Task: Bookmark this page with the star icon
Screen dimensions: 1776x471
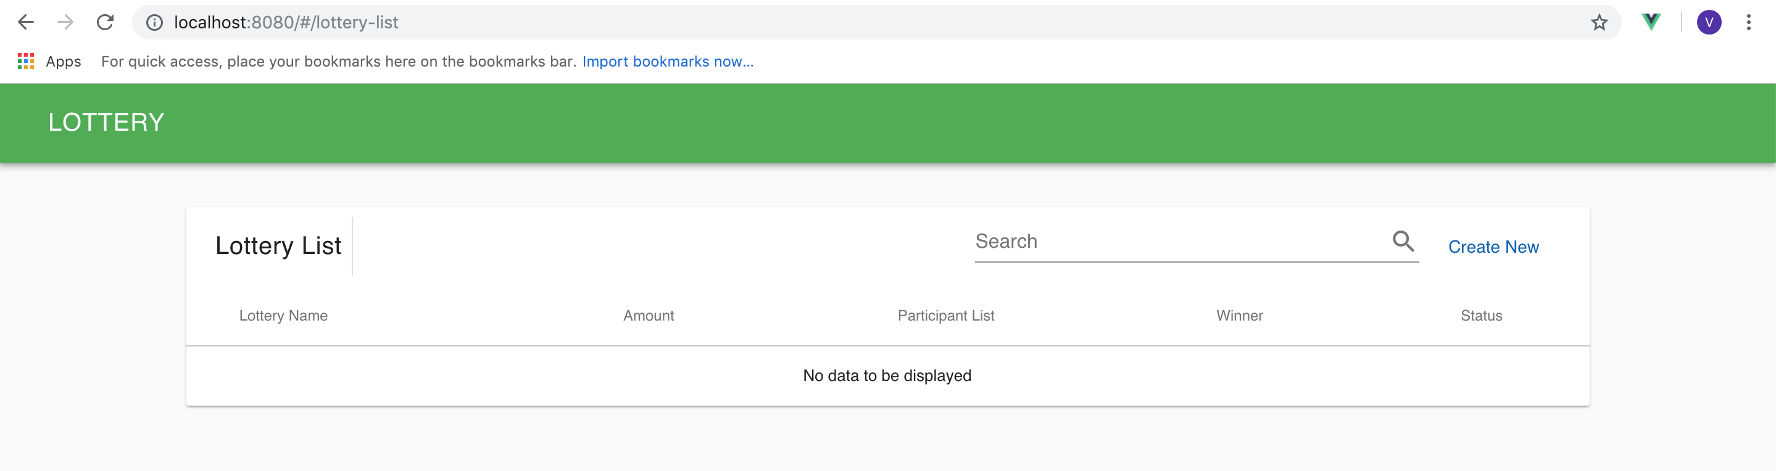Action: (1599, 23)
